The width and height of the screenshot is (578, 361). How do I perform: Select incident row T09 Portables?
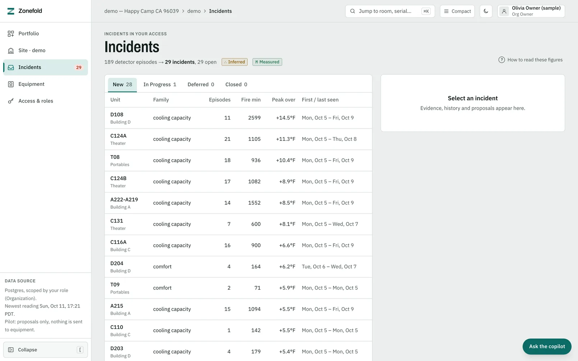pyautogui.click(x=238, y=288)
